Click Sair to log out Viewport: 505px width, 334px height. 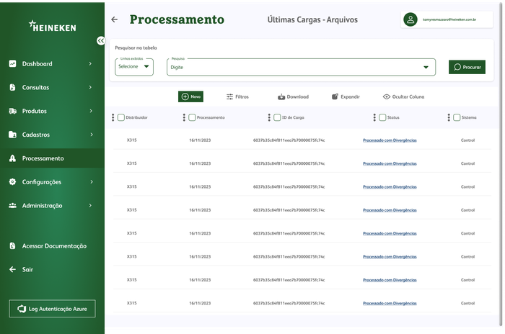click(27, 269)
